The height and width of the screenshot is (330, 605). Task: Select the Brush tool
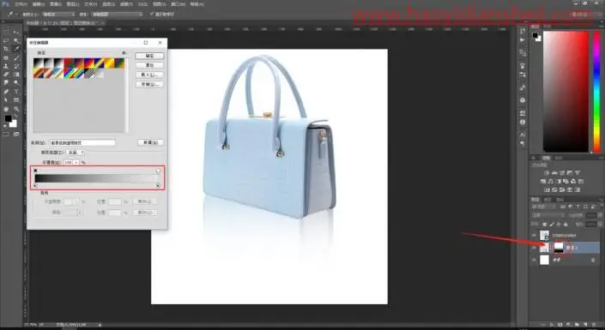coord(16,57)
